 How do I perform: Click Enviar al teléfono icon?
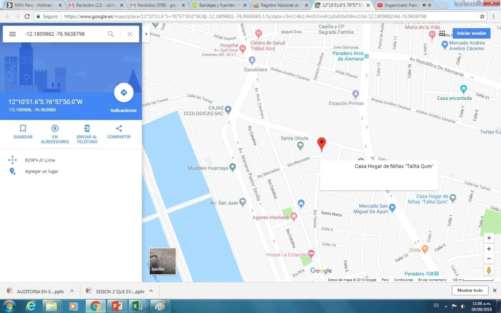click(87, 129)
